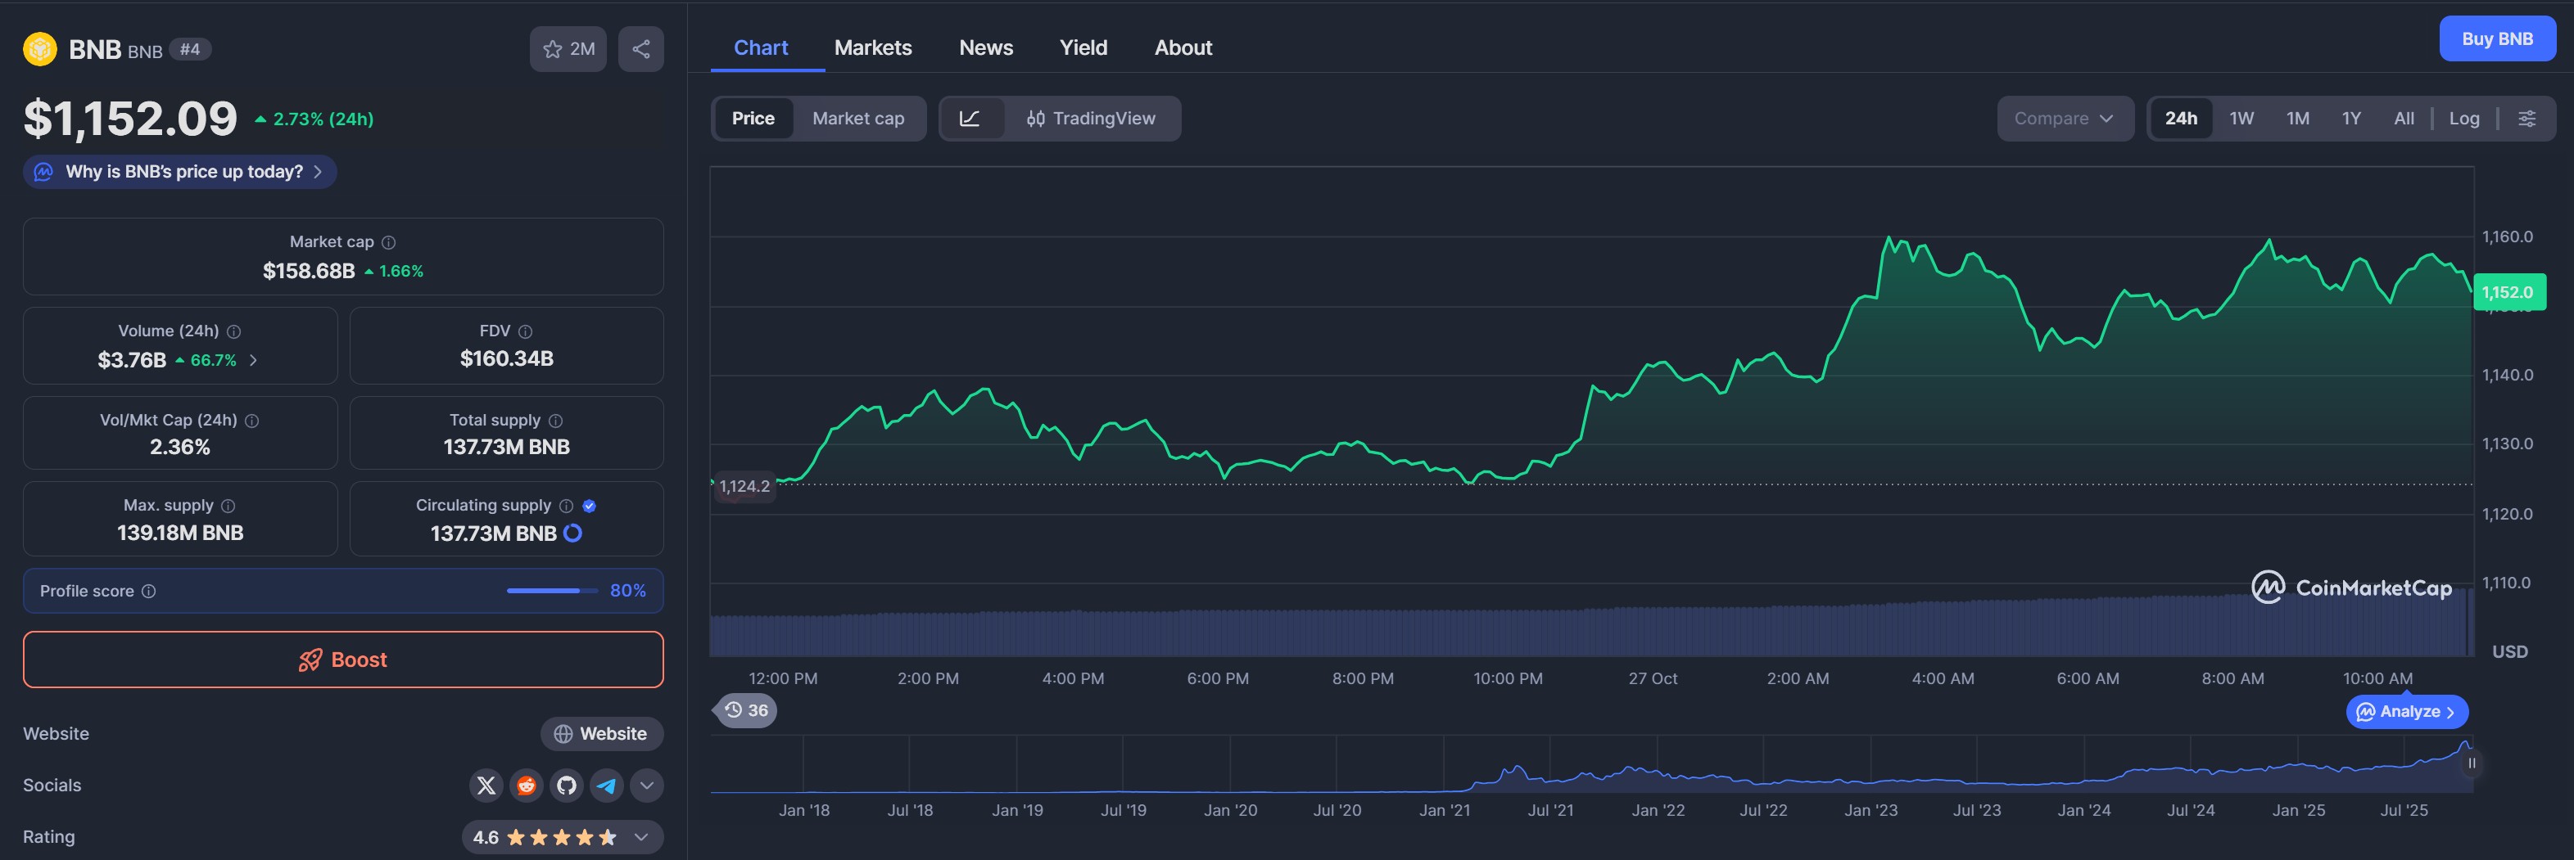Screen dimensions: 2574x860
Task: Expand more socials chevron
Action: [646, 785]
